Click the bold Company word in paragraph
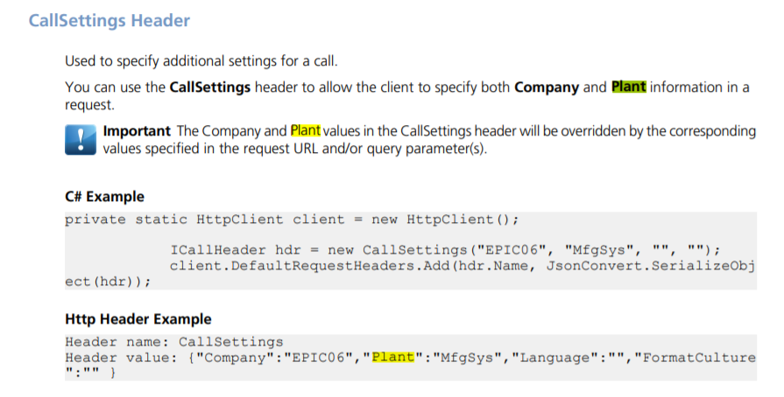Viewport: 784px width, 397px height. pyautogui.click(x=547, y=87)
